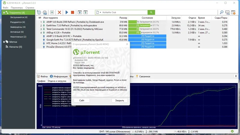Click the Закрыть button in the About dialog
The image size is (240, 135).
pos(119,100)
